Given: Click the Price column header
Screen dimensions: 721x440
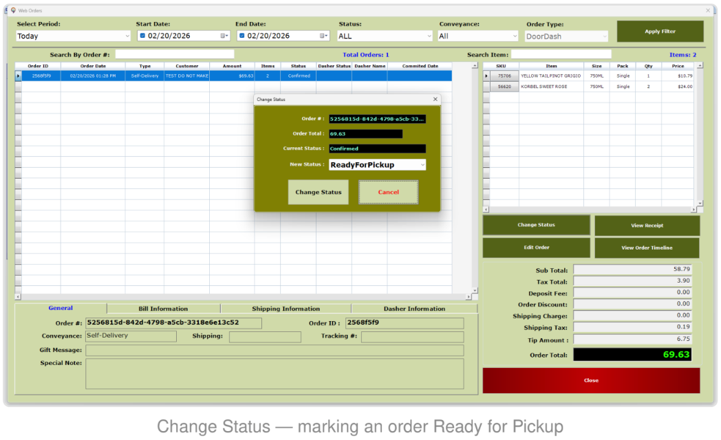Looking at the screenshot, I should click(678, 66).
